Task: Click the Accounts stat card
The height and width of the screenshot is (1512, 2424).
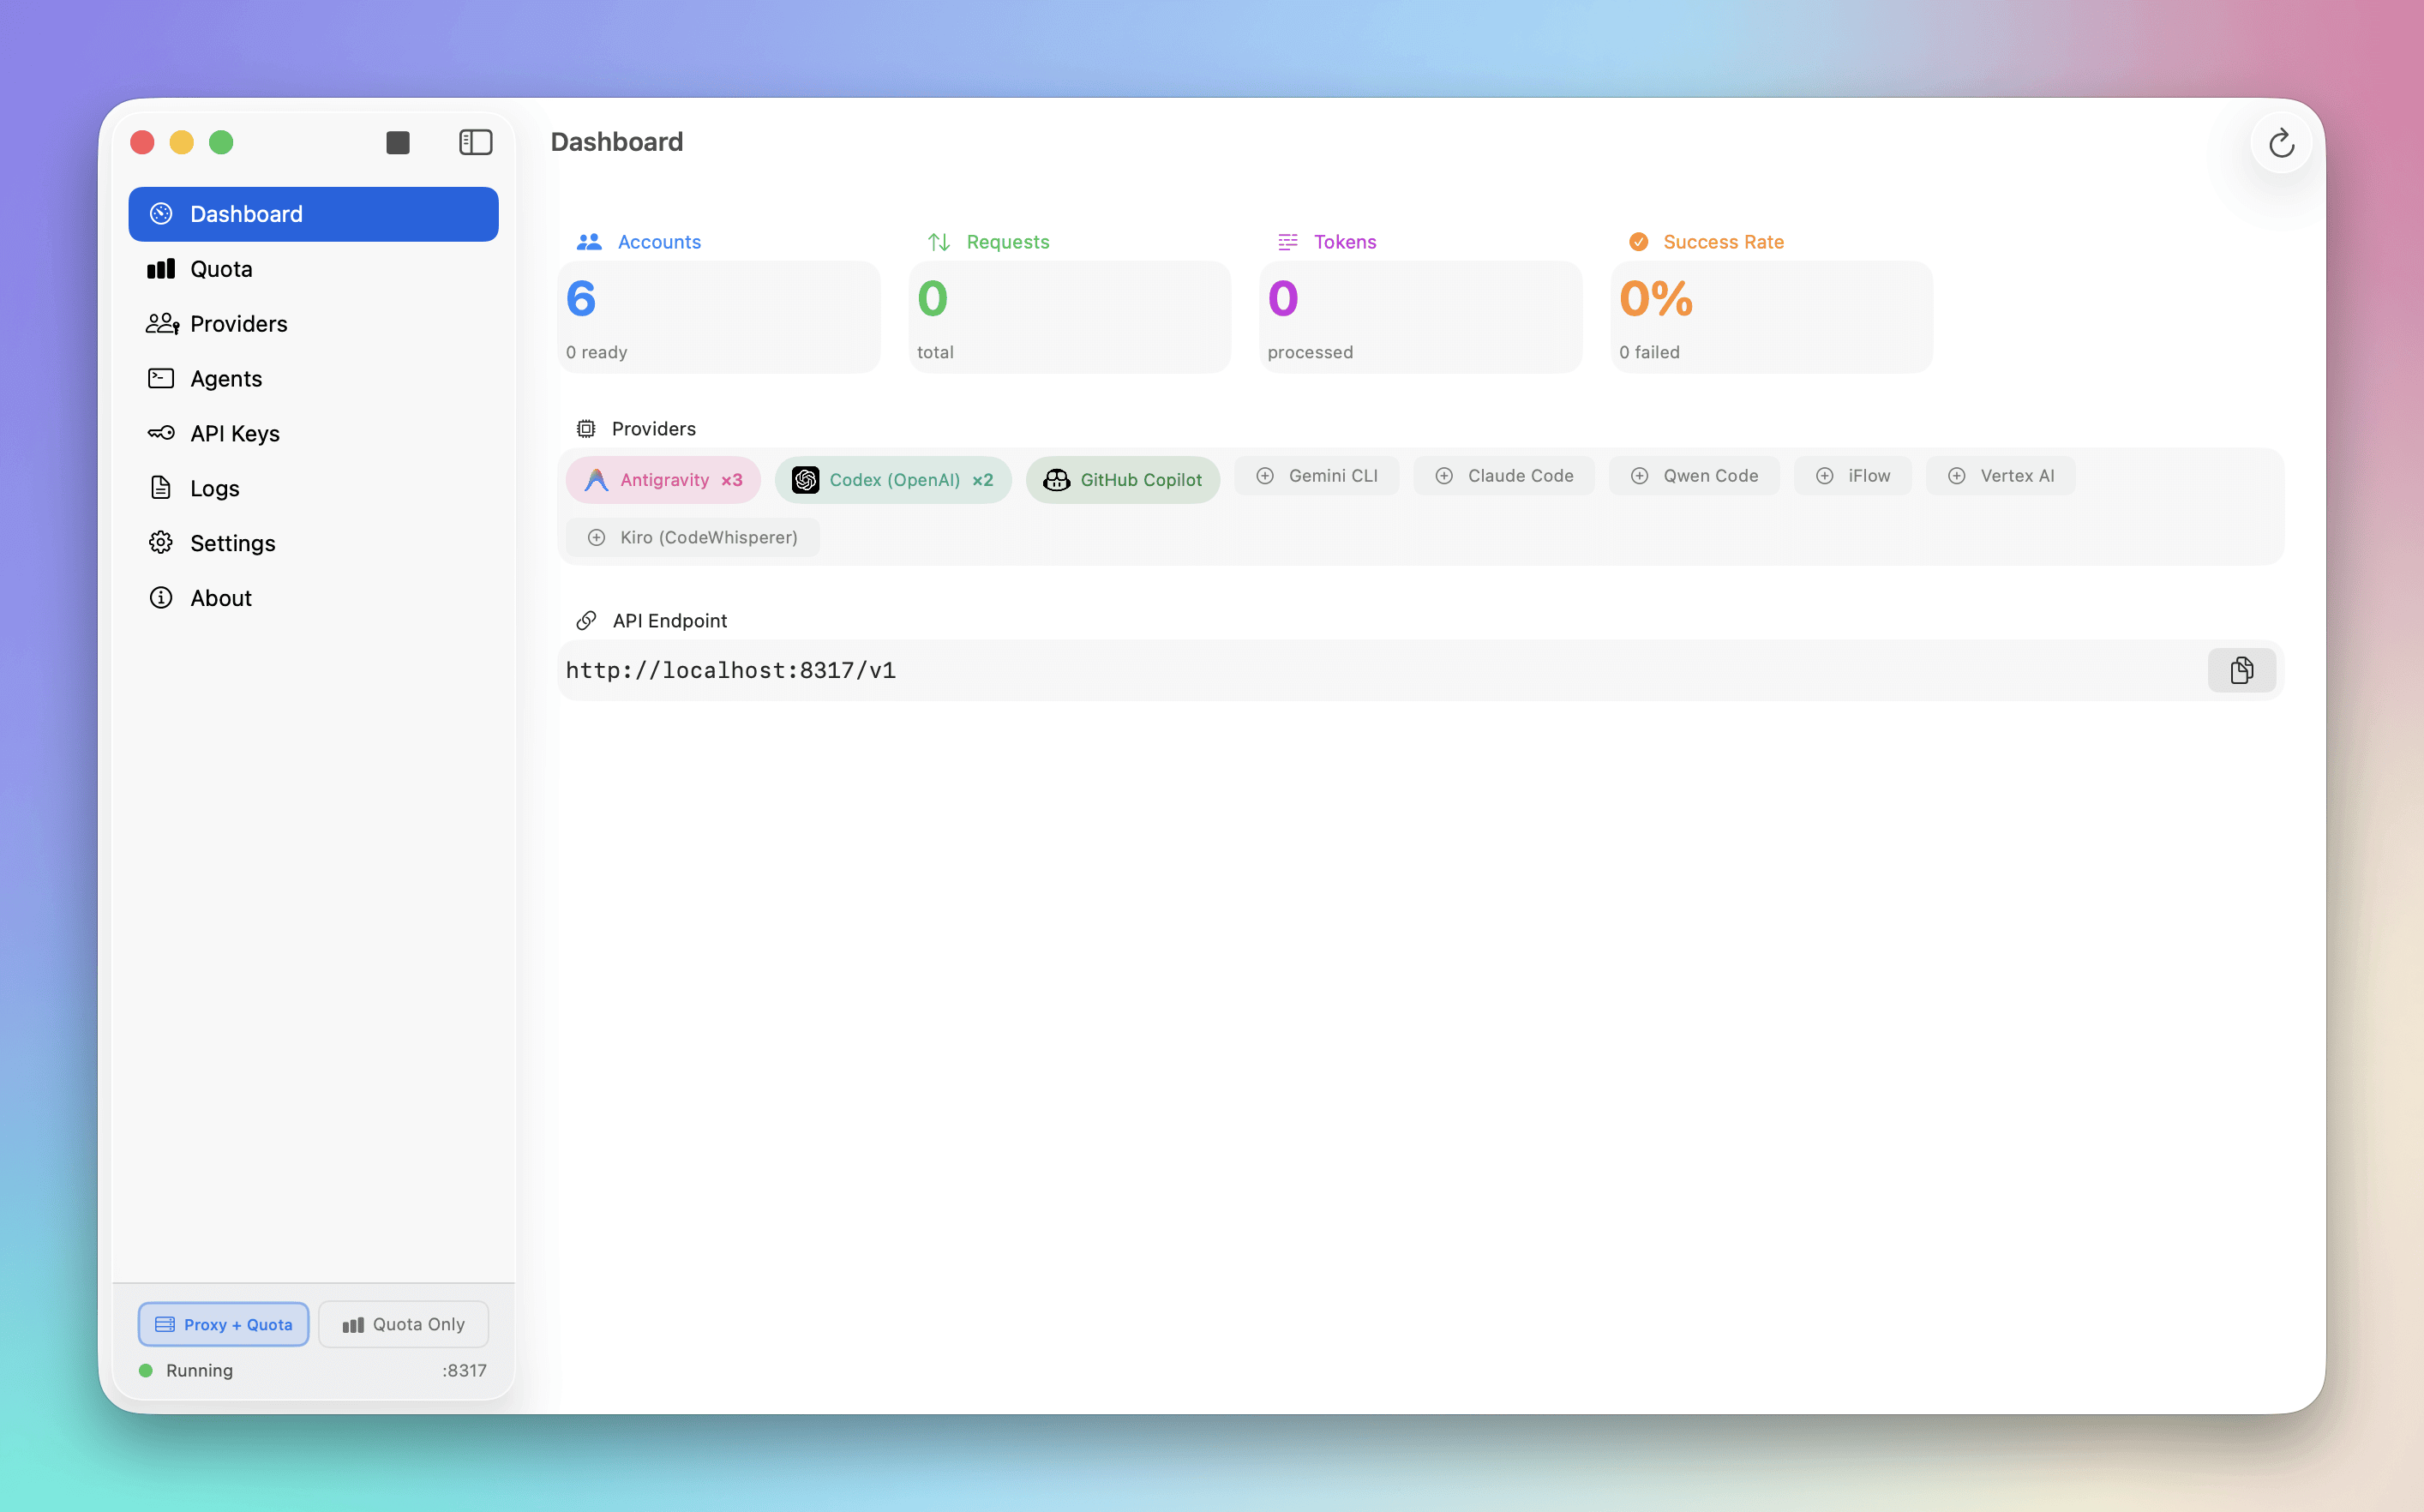Action: (x=718, y=317)
